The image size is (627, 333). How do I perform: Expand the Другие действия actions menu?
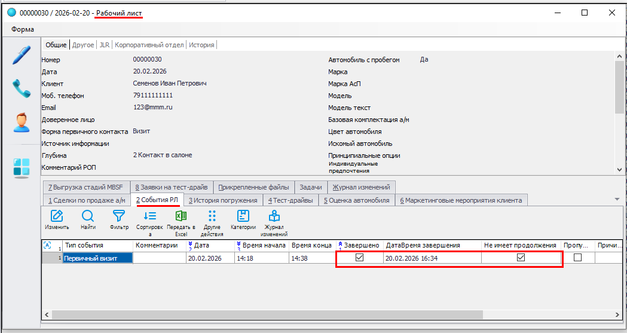(x=212, y=219)
